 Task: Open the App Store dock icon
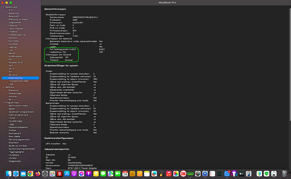tap(67, 174)
